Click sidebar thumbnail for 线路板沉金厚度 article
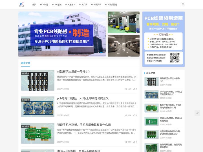The image size is (203, 152). [x=151, y=82]
